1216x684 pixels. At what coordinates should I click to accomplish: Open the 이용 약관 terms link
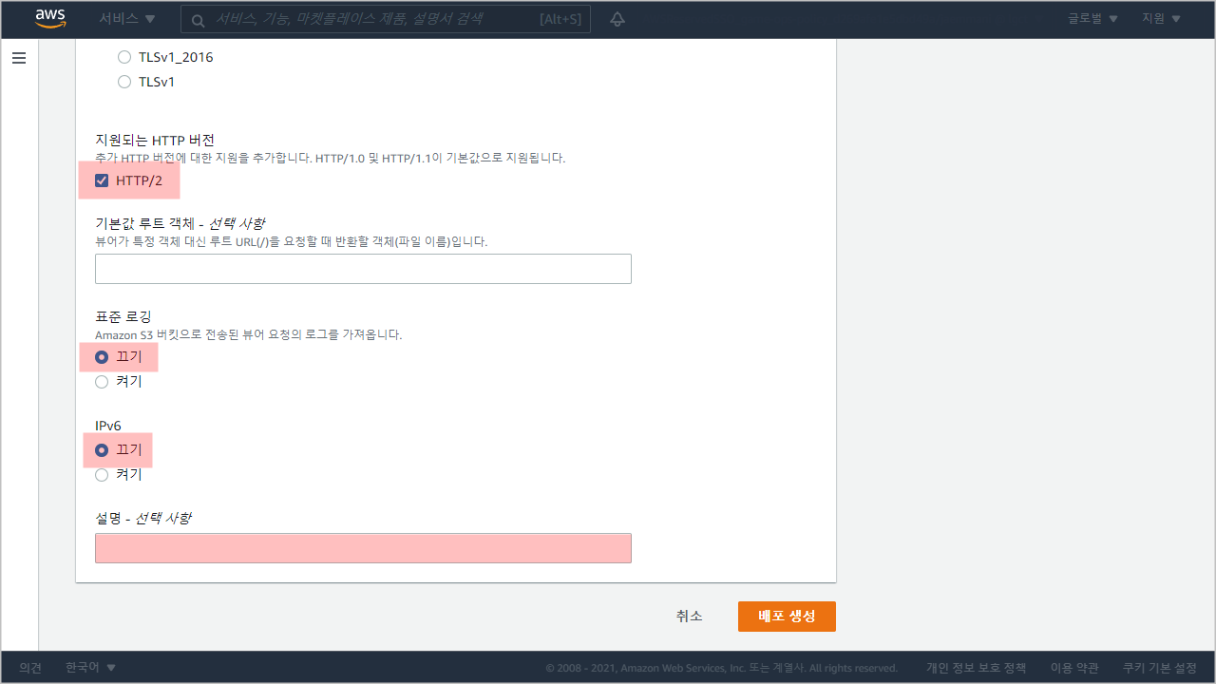click(x=1074, y=668)
